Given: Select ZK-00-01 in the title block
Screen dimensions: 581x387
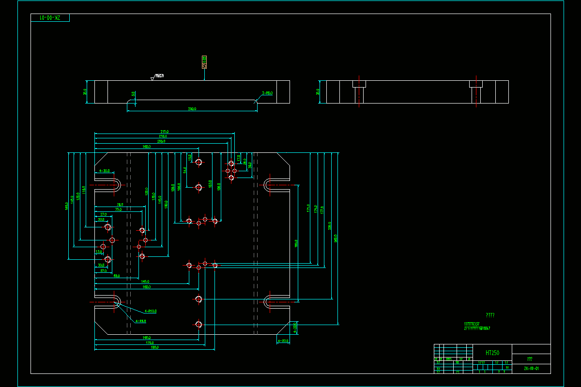Looking at the screenshot, I should [x=531, y=369].
